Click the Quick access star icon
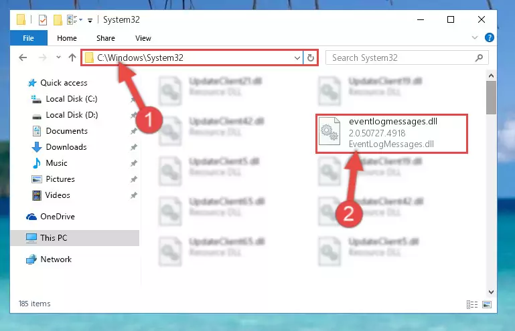Image resolution: width=515 pixels, height=331 pixels. pyautogui.click(x=32, y=83)
